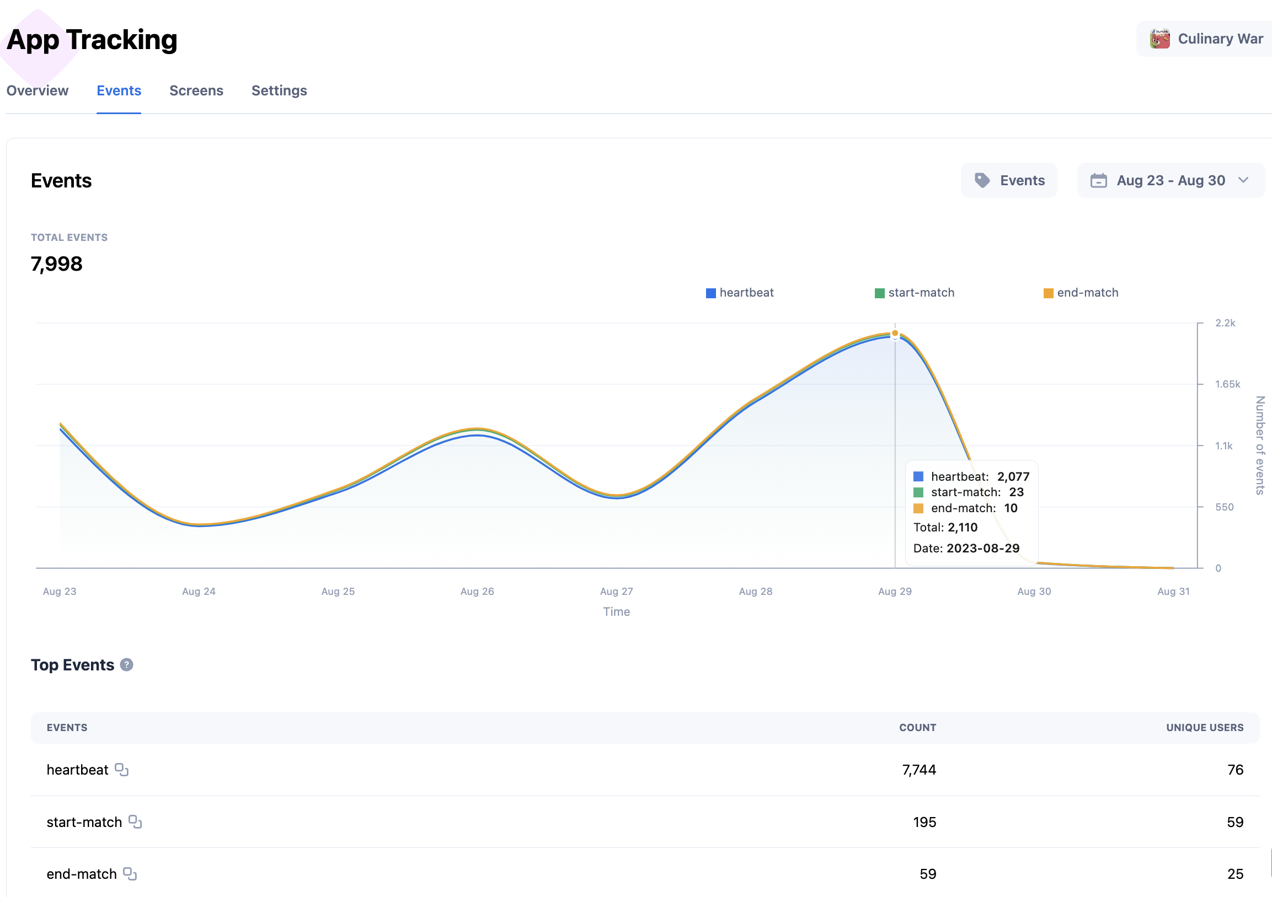Sort by the COUNT column header
The width and height of the screenshot is (1272, 897).
pos(917,728)
